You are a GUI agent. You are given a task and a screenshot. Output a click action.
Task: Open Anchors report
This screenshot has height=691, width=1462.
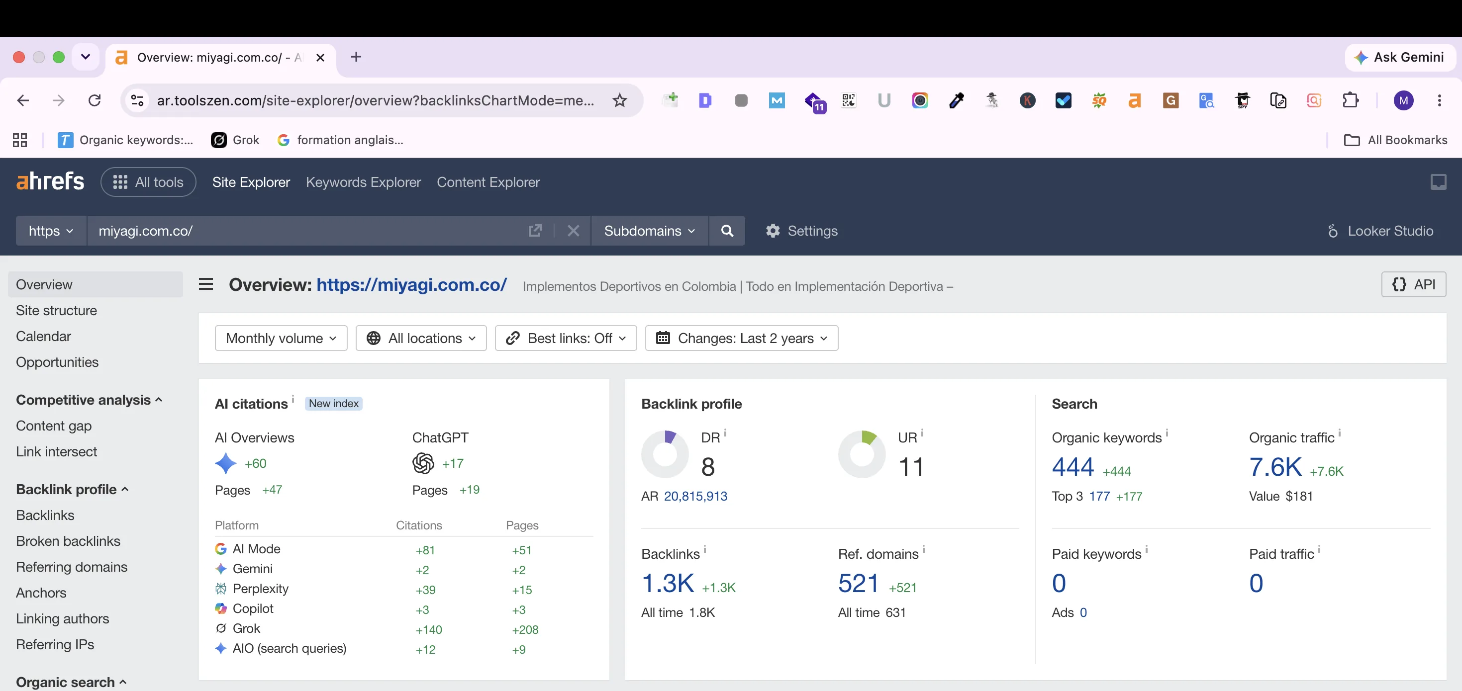click(41, 593)
